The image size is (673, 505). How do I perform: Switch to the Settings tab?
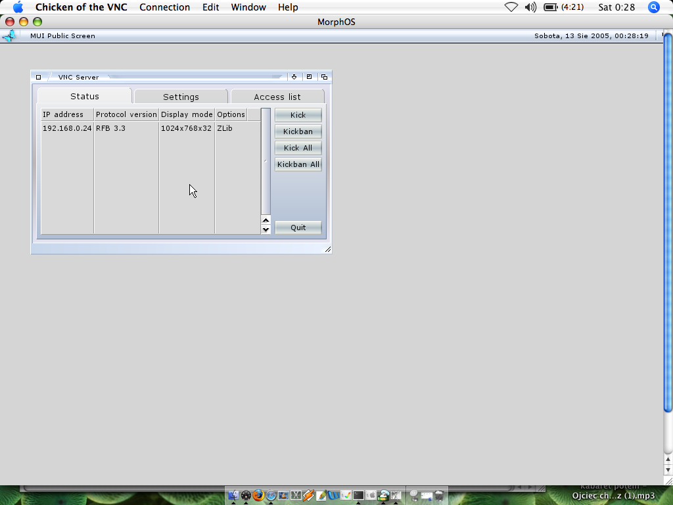pos(181,97)
